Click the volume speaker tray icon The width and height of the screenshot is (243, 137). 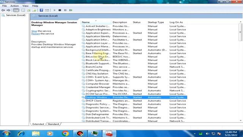207,134
